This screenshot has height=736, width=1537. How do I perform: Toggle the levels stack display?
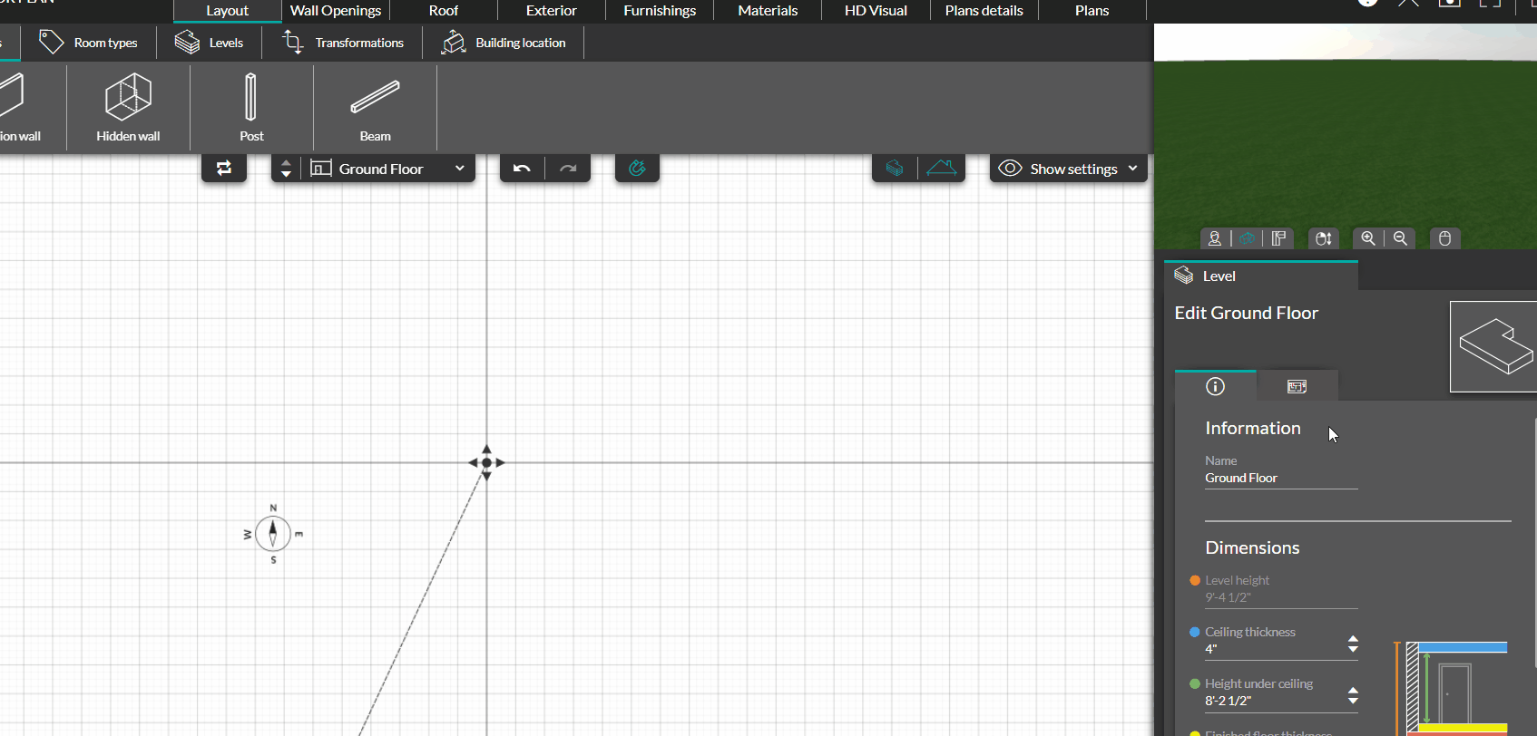tap(895, 169)
